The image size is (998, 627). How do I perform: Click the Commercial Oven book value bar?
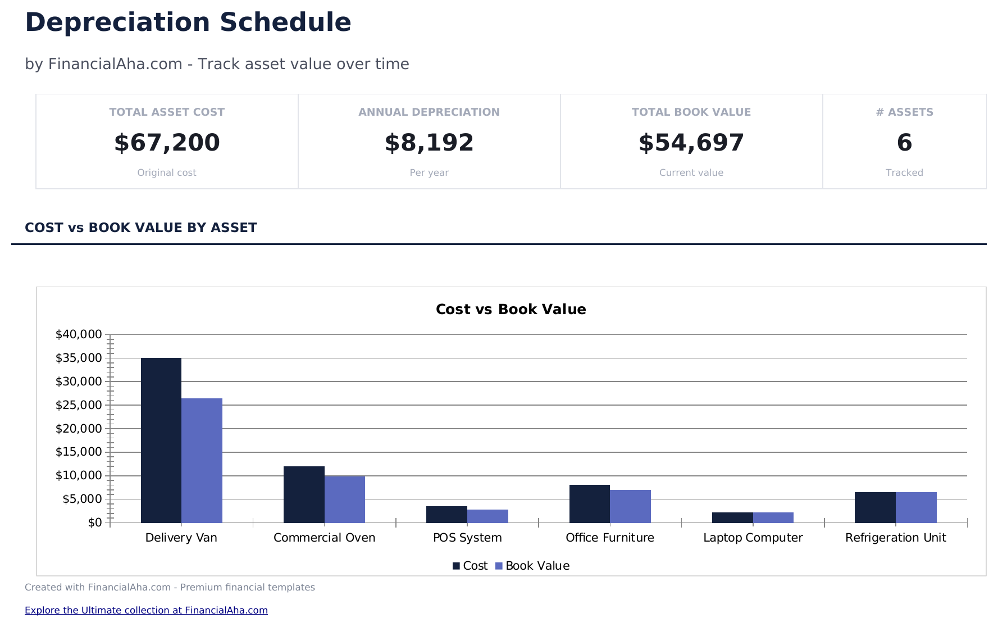(x=345, y=499)
